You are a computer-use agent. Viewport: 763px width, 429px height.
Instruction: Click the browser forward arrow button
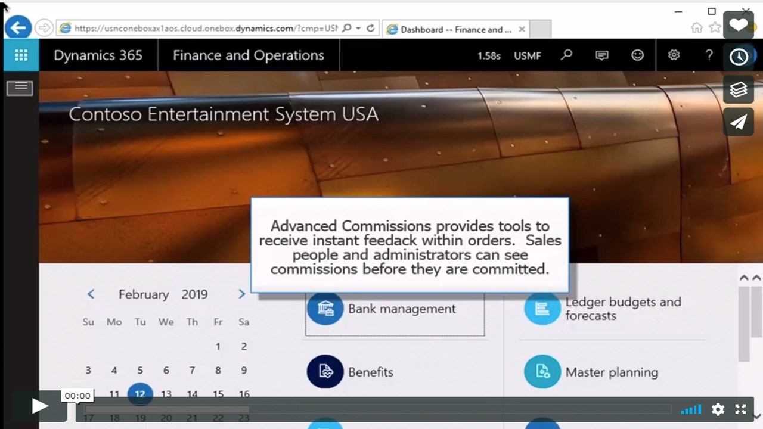(44, 28)
